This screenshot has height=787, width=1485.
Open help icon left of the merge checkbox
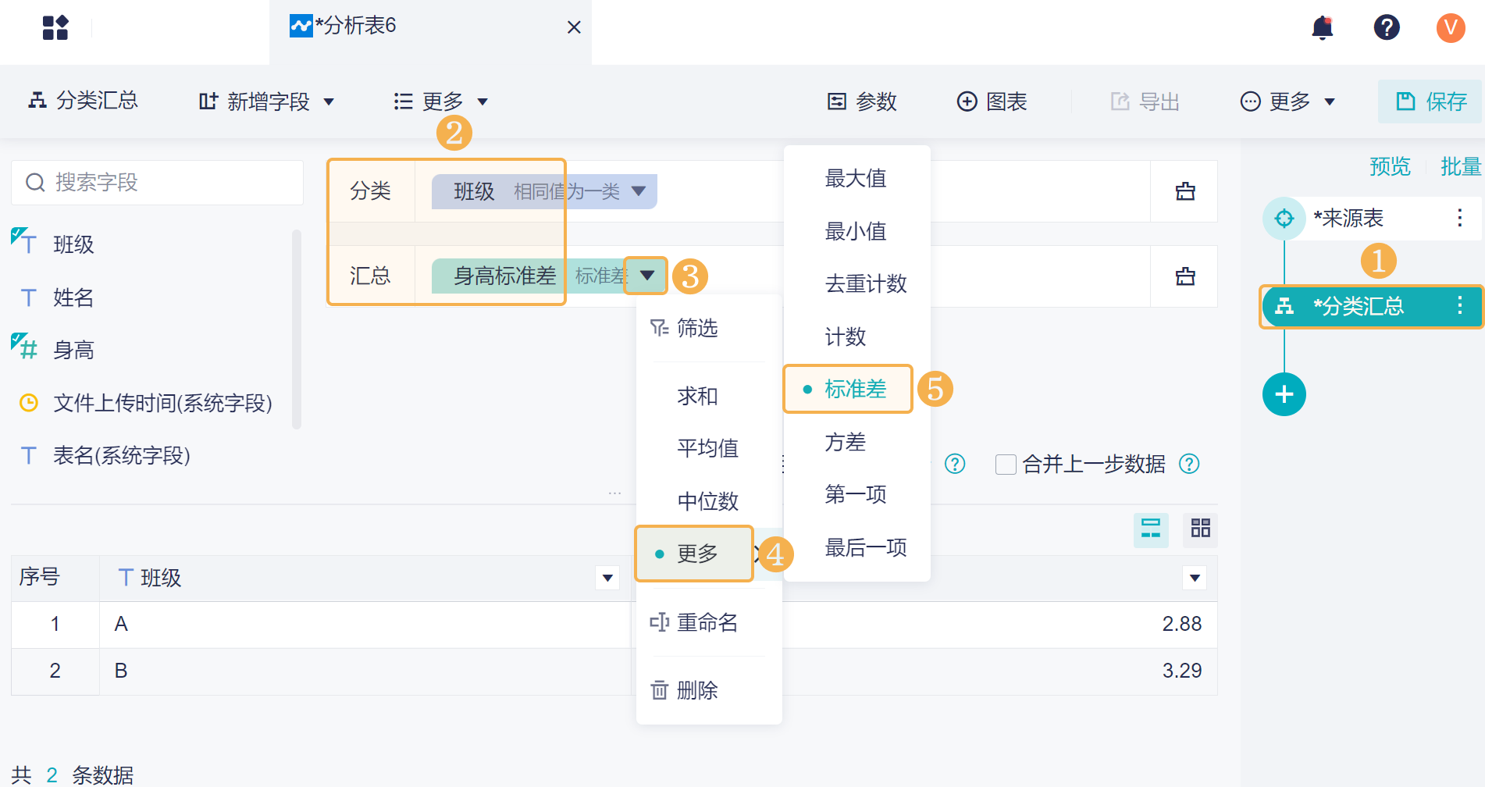955,464
